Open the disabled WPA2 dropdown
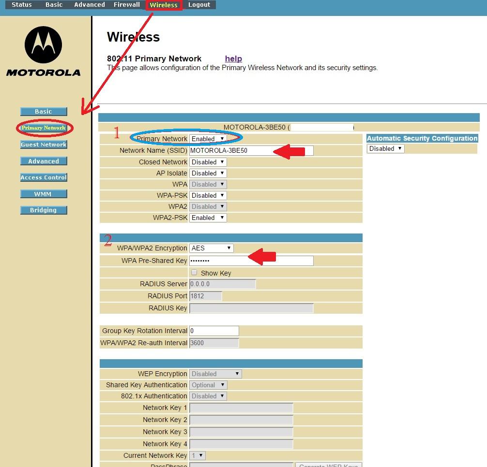 [208, 206]
